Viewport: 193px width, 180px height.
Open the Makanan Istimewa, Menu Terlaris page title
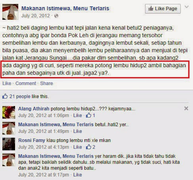65,8
